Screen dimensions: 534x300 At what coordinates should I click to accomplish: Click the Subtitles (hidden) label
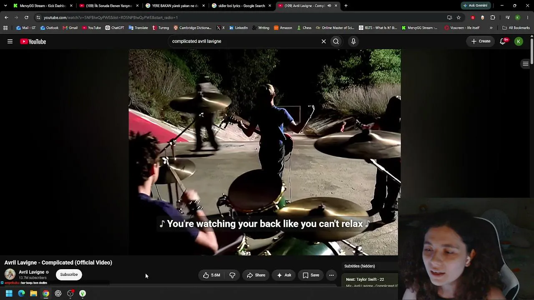click(x=360, y=266)
